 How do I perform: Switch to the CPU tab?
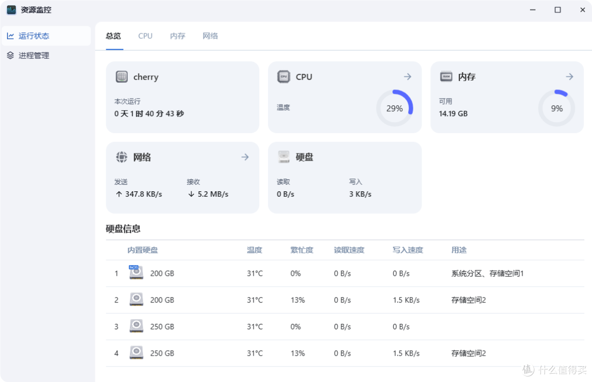(145, 36)
